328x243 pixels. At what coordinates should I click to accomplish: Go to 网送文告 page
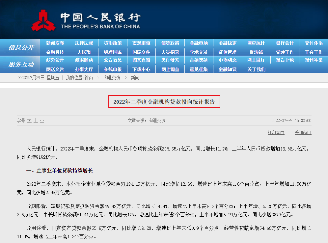click(x=55, y=69)
